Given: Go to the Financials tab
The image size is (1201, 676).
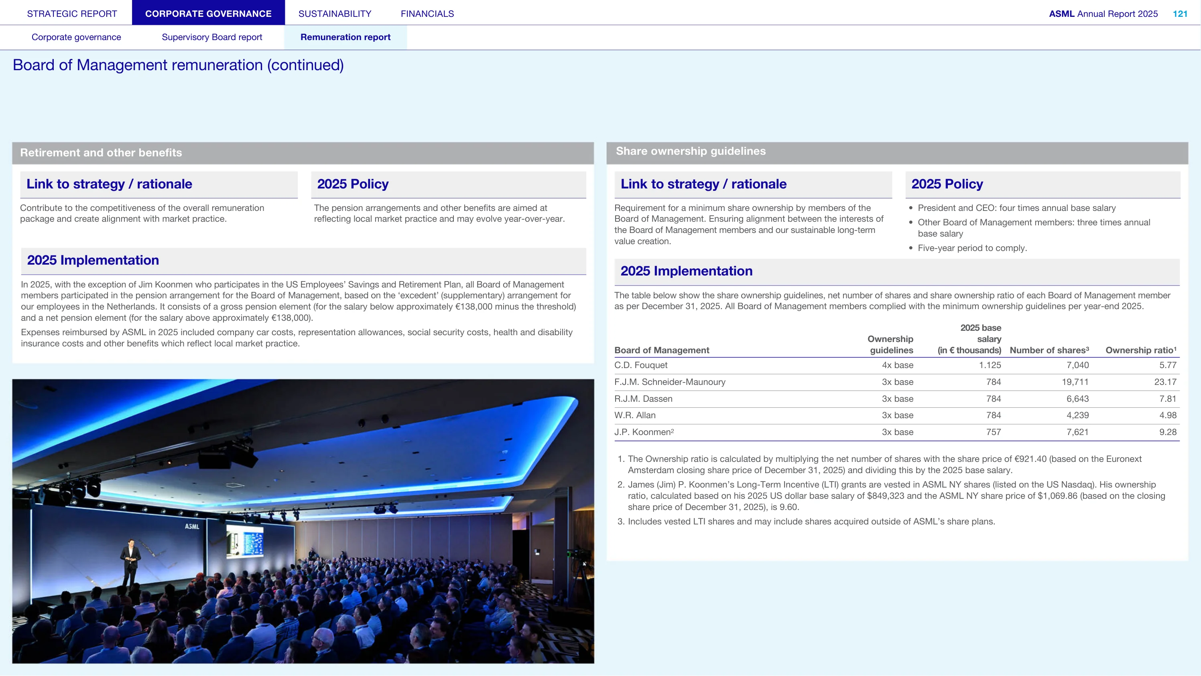Looking at the screenshot, I should [x=427, y=14].
